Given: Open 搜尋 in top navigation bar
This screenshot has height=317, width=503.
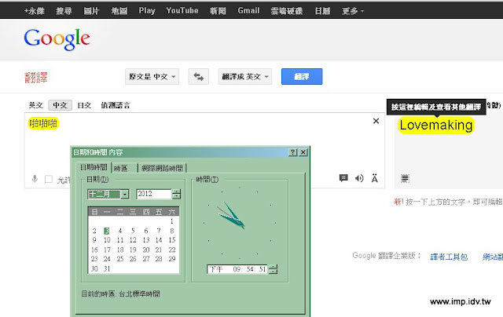Looking at the screenshot, I should pos(64,11).
